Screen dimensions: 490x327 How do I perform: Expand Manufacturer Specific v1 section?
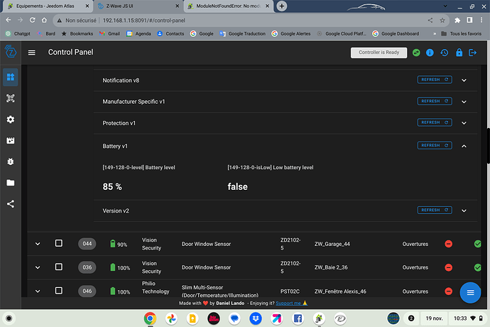(x=464, y=102)
